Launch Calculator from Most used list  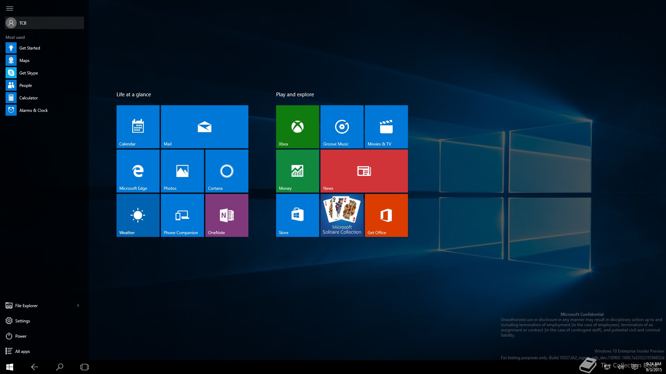[44, 98]
